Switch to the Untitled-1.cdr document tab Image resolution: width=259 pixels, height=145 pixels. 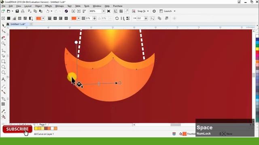click(18, 24)
